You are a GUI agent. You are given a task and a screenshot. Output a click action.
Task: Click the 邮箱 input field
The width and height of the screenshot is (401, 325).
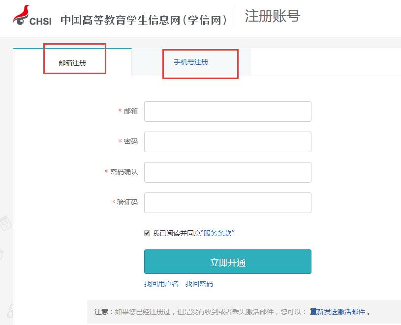click(227, 111)
